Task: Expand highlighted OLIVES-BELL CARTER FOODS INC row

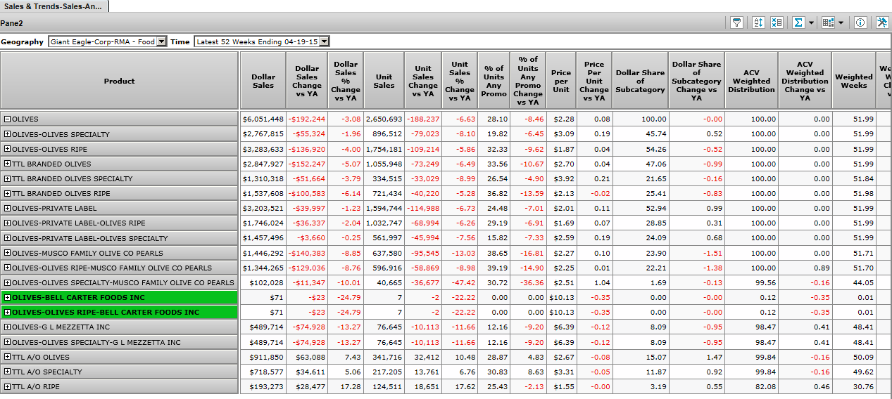Action: coord(8,298)
